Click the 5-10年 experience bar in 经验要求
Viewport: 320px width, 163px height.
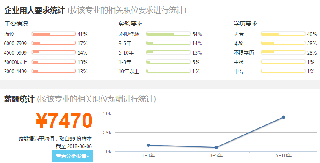pos(168,52)
